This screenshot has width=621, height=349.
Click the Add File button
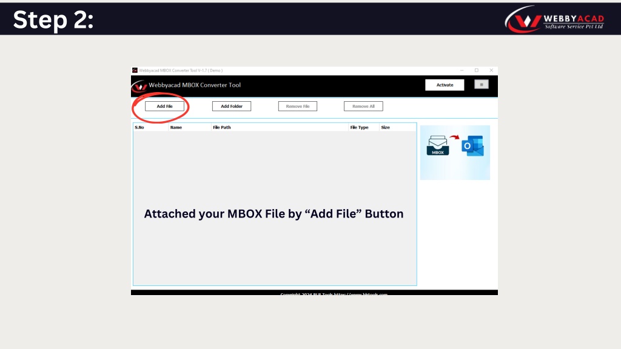pos(164,106)
